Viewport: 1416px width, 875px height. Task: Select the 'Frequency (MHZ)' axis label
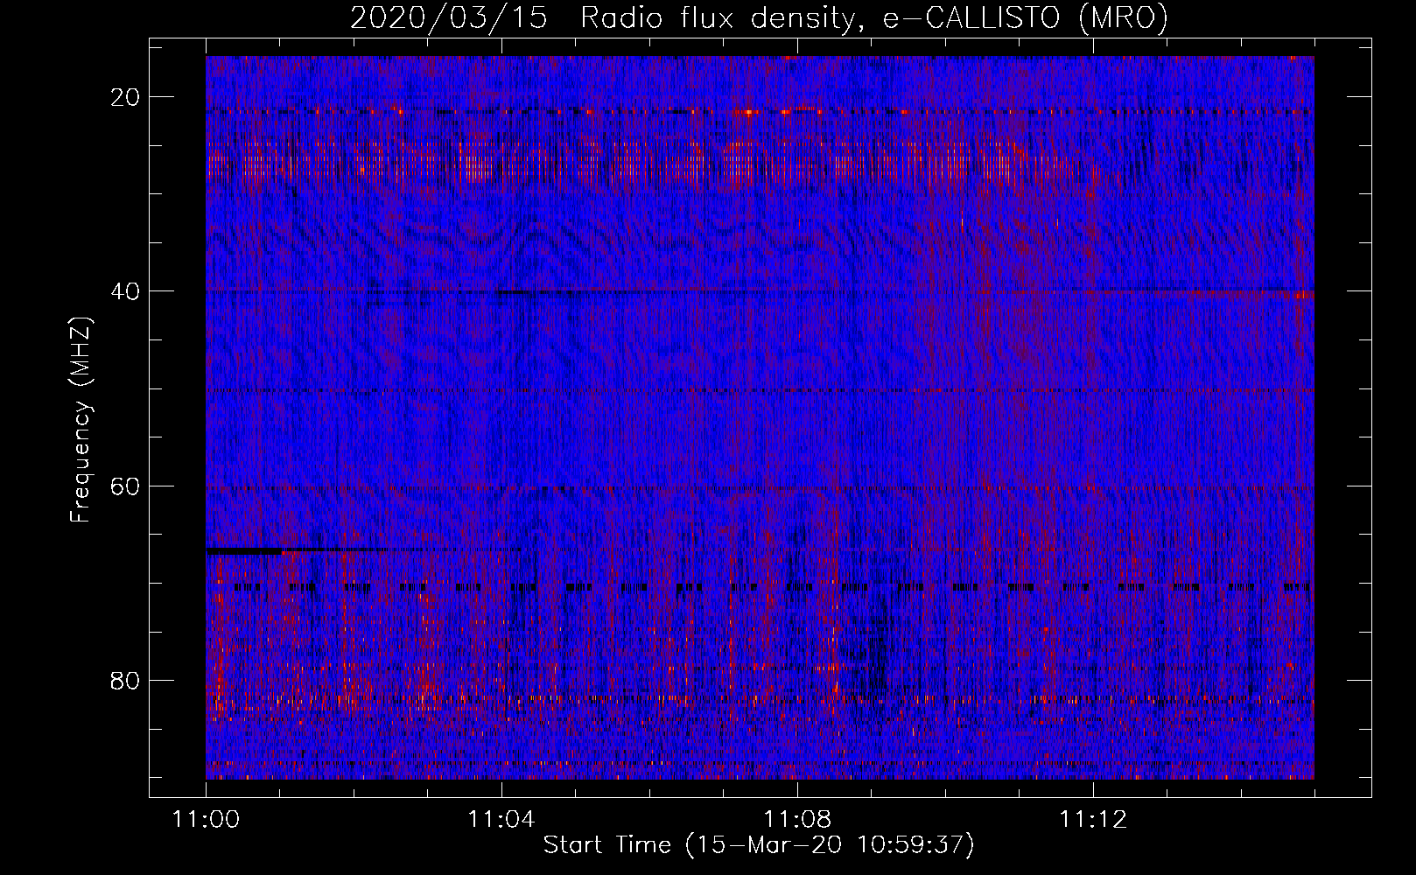tap(81, 420)
